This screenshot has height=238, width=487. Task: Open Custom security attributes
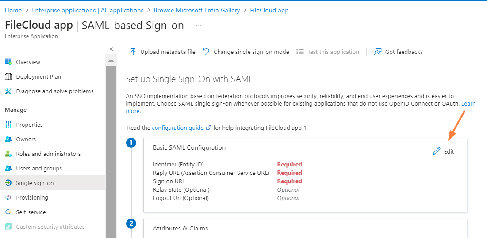[50, 227]
